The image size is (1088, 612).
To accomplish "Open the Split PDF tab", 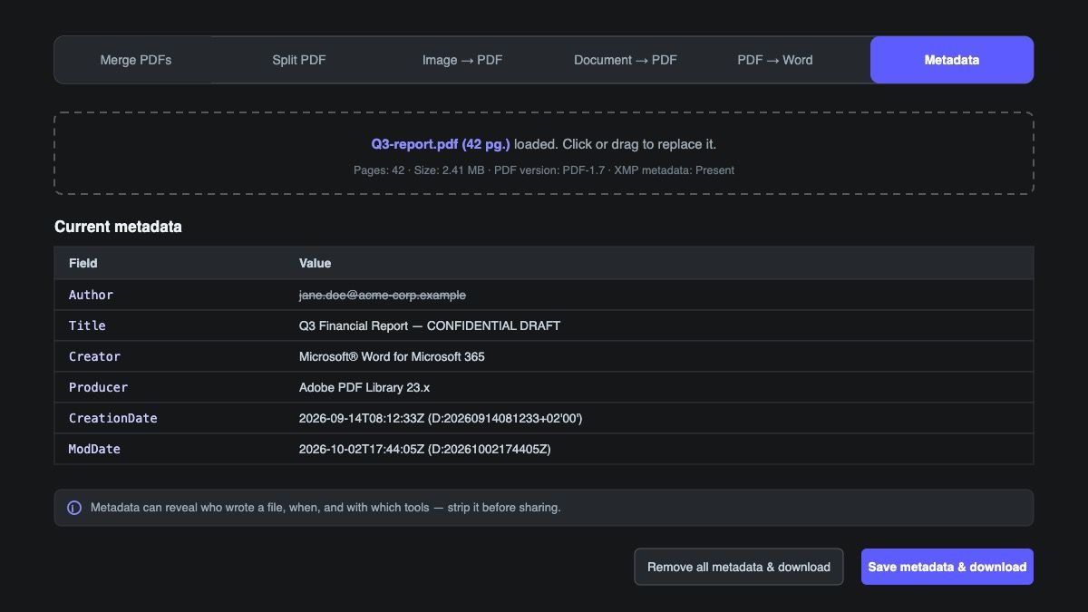I will (x=299, y=60).
